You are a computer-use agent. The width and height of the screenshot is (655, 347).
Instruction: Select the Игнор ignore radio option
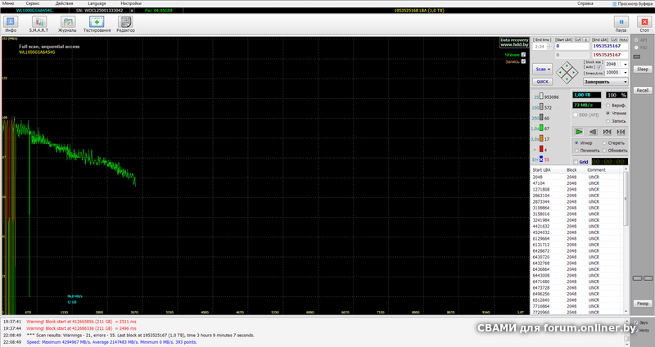pos(576,142)
